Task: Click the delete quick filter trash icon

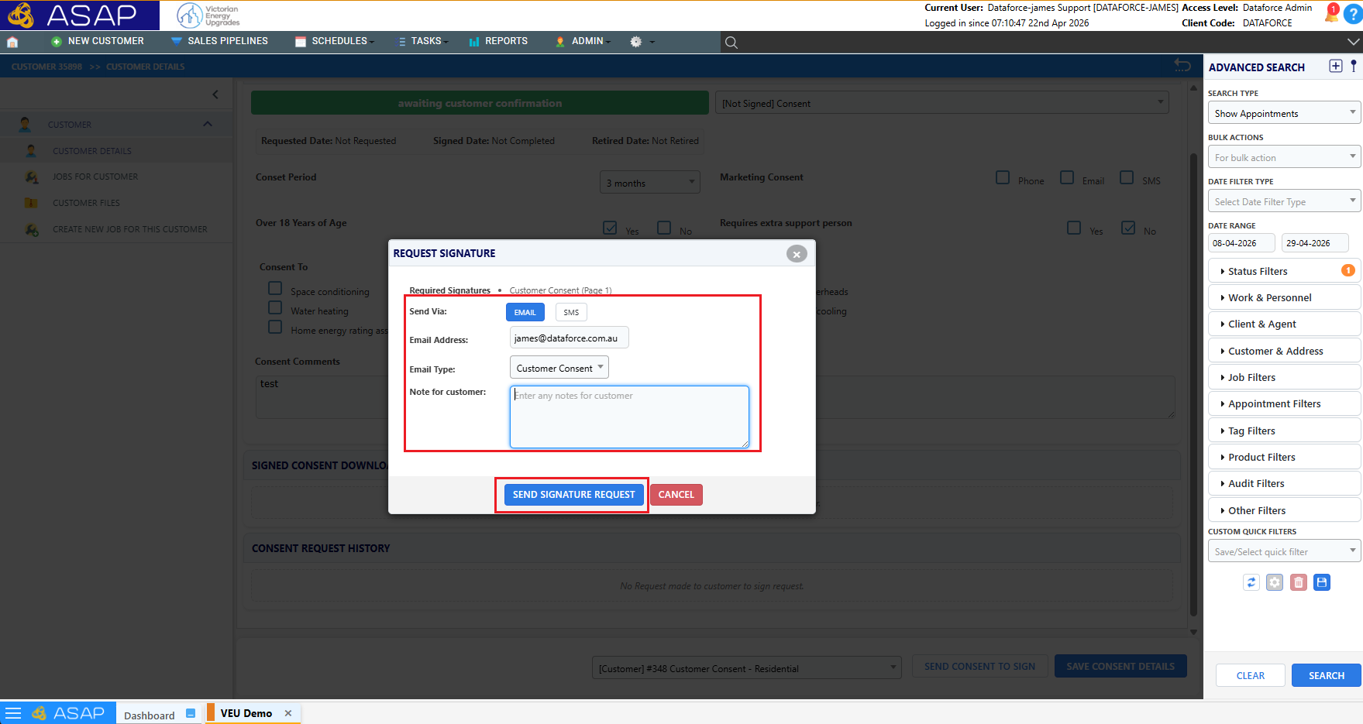Action: 1299,582
